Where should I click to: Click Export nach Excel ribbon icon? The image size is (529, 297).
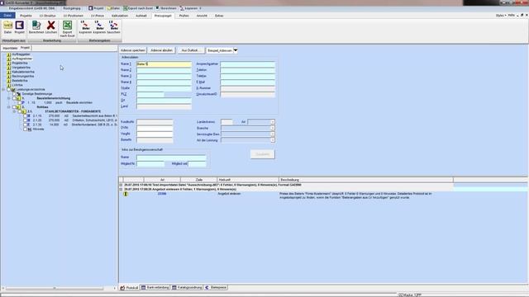67,29
